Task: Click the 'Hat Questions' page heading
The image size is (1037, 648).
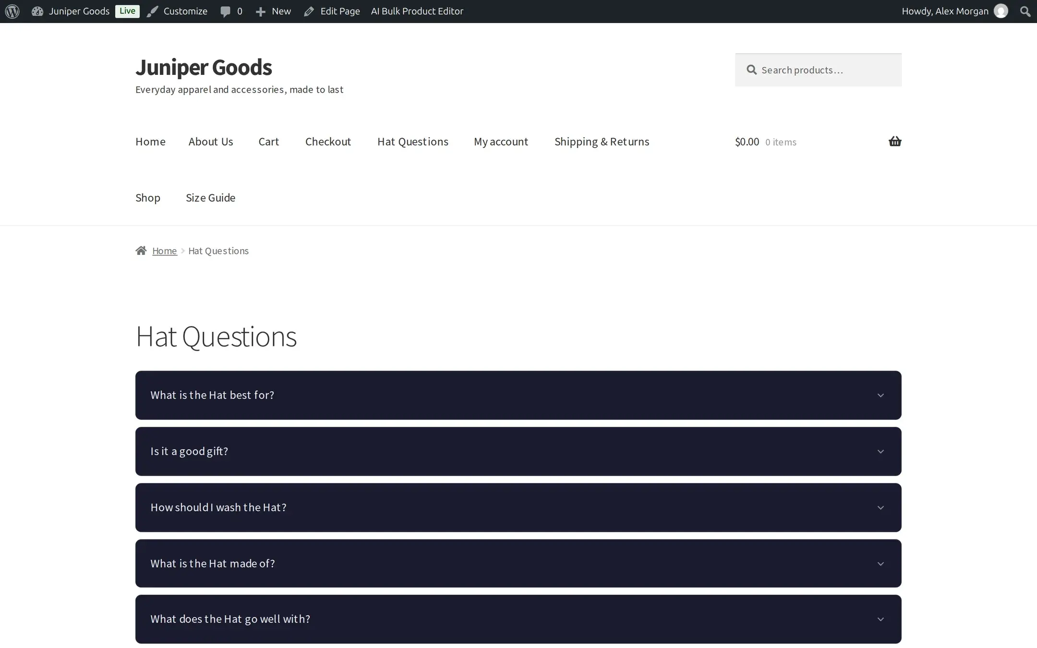Action: pos(216,336)
